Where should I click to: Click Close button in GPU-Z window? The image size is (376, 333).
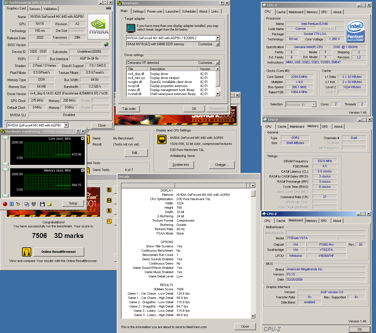pyautogui.click(x=102, y=125)
